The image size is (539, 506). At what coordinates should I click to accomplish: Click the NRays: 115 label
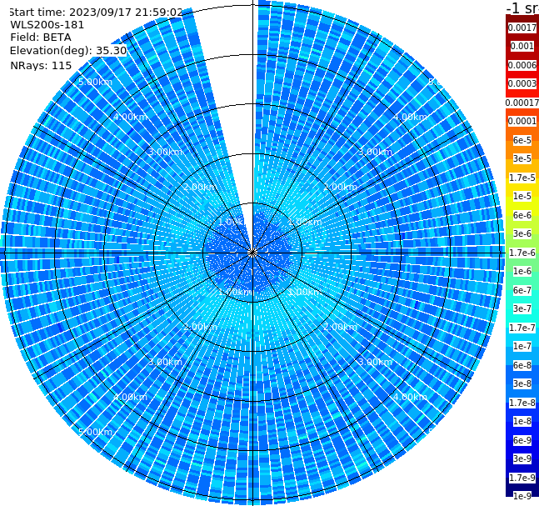click(41, 65)
